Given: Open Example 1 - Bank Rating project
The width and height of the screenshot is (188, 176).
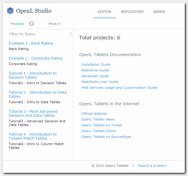Looking at the screenshot, I should pyautogui.click(x=31, y=43).
